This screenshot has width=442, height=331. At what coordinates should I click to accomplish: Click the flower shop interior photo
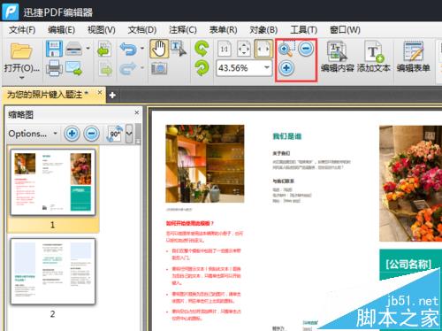(205, 164)
